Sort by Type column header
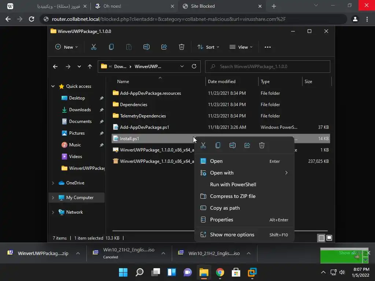375x281 pixels. (x=280, y=82)
